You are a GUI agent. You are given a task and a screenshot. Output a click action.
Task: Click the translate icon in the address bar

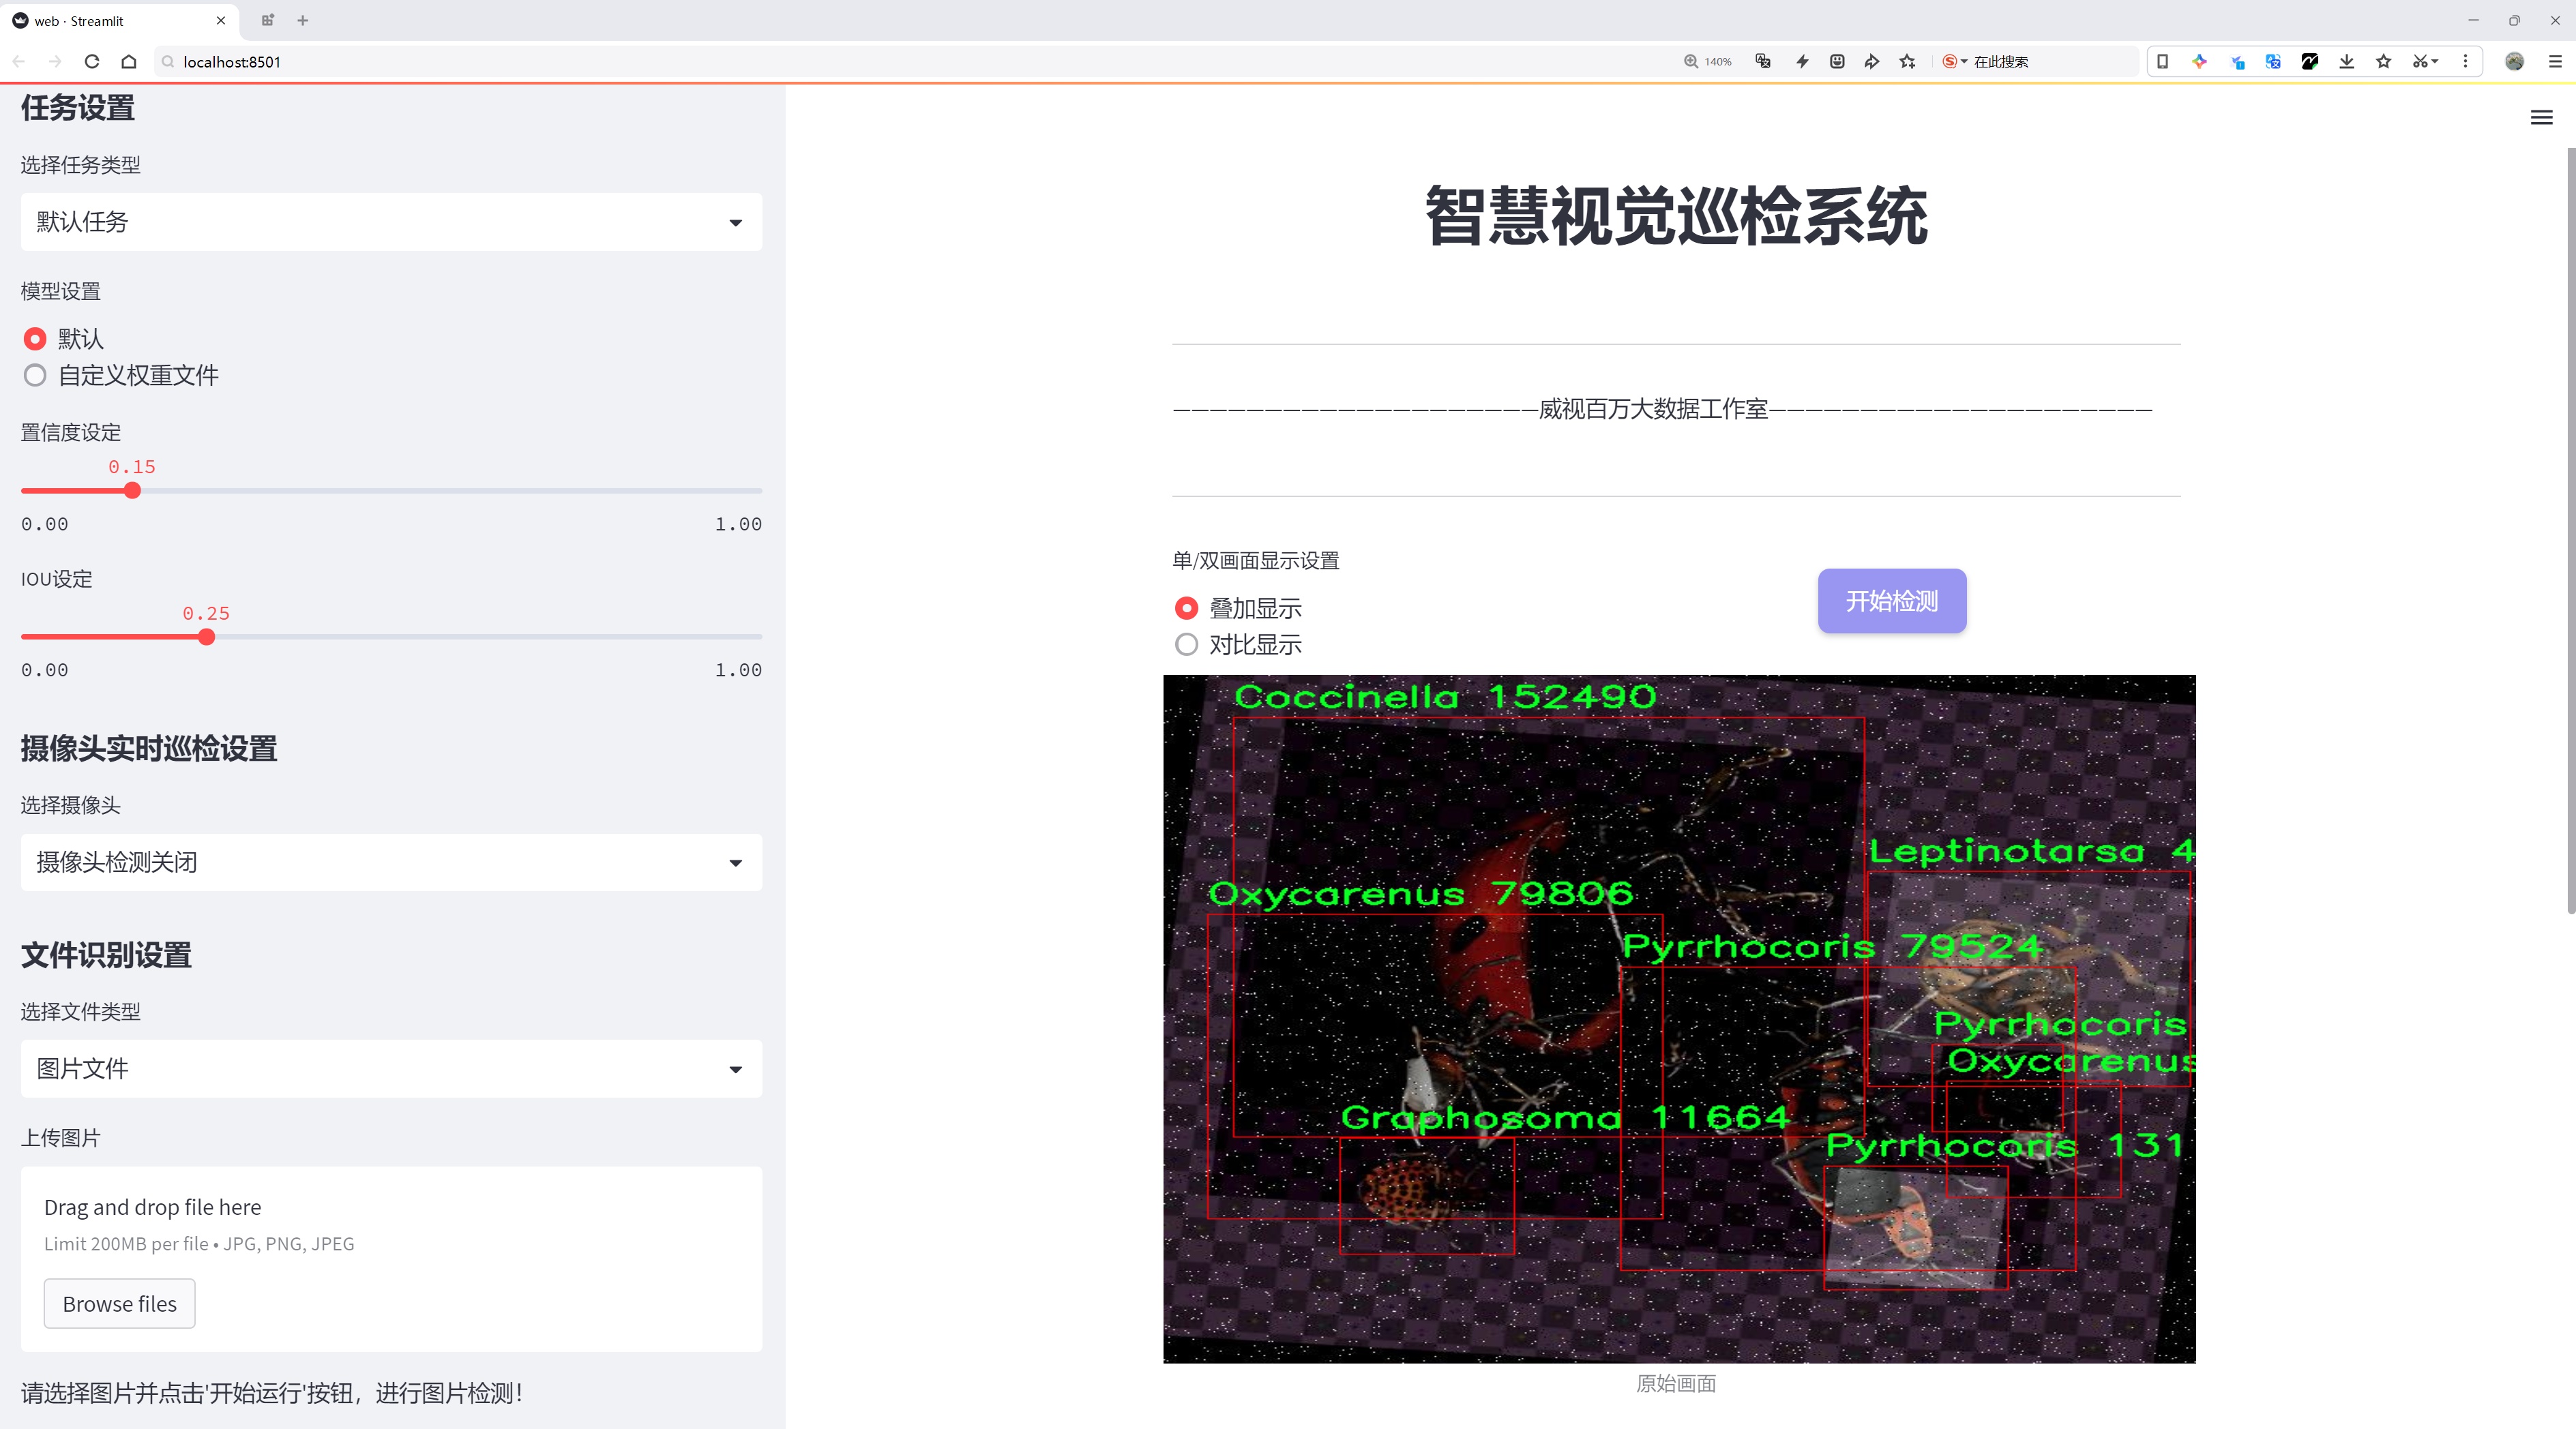coord(1762,61)
